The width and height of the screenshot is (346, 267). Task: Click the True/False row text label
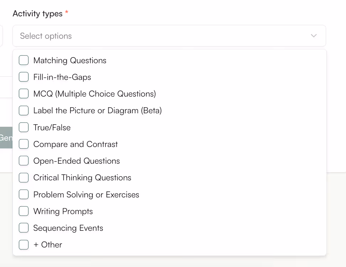[52, 127]
